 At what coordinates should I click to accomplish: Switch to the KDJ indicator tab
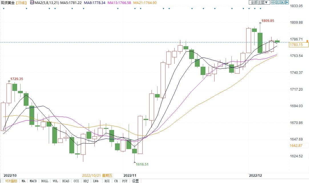tap(86, 181)
